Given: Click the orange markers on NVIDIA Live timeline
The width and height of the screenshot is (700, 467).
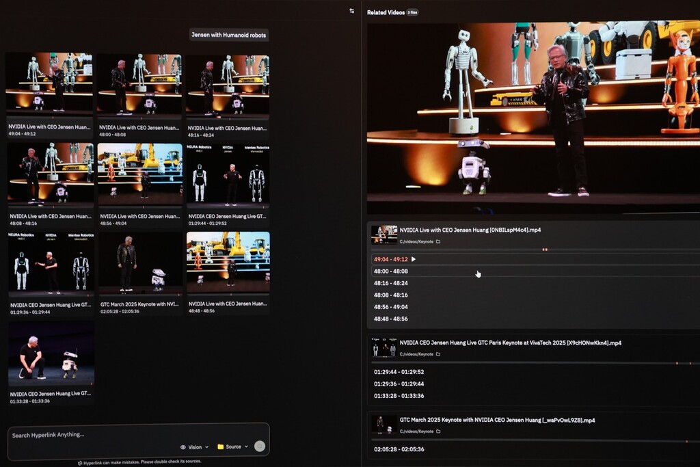Looking at the screenshot, I should (545, 250).
